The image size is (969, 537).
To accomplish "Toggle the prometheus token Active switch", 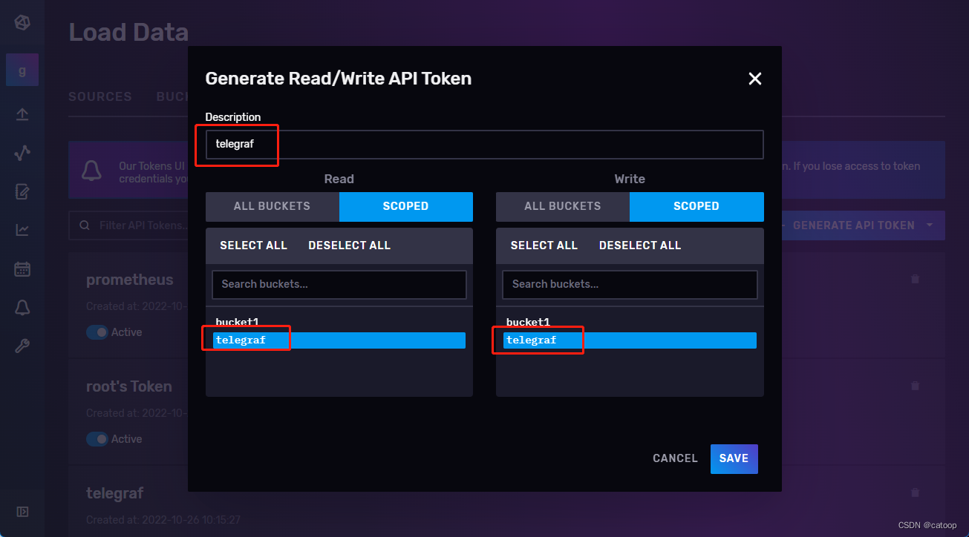I will click(97, 332).
